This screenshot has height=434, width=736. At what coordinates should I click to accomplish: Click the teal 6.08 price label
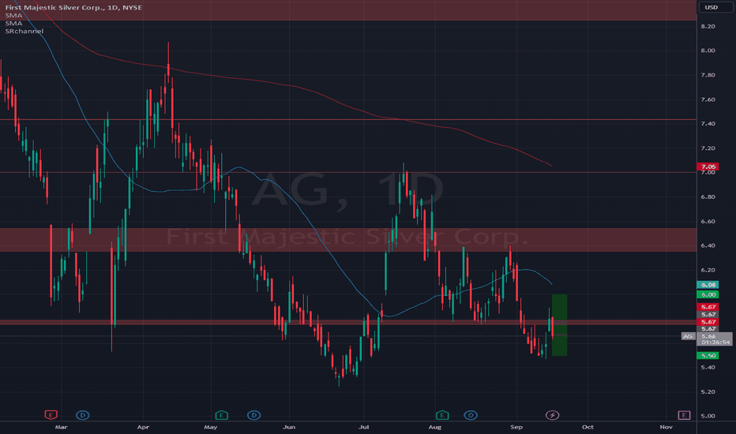click(708, 285)
